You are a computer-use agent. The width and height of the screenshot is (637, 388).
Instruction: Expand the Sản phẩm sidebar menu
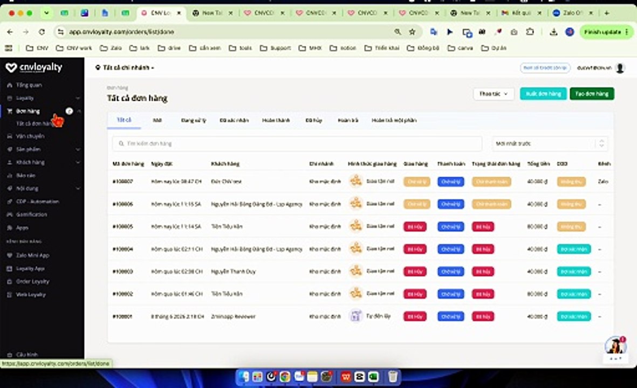click(x=78, y=149)
